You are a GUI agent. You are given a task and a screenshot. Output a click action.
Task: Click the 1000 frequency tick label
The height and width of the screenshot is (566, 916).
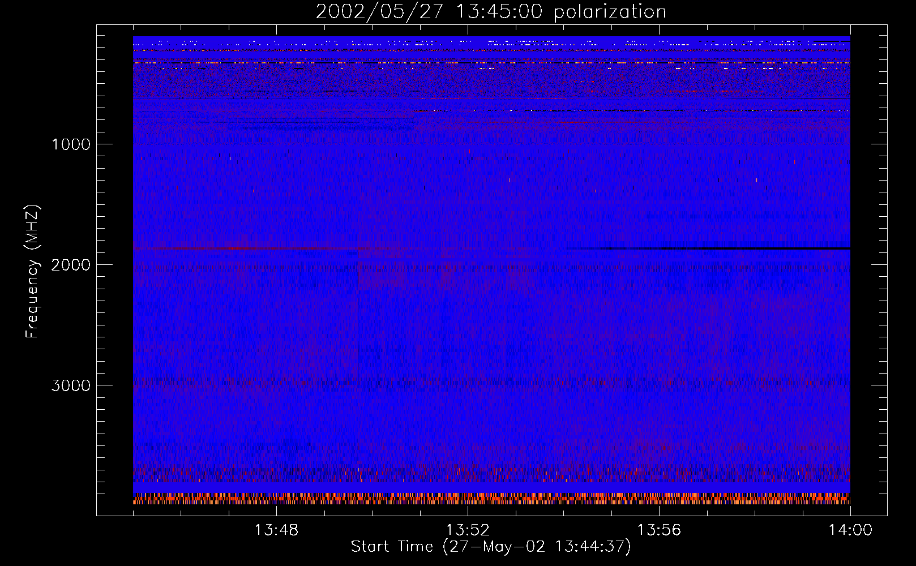tap(71, 144)
